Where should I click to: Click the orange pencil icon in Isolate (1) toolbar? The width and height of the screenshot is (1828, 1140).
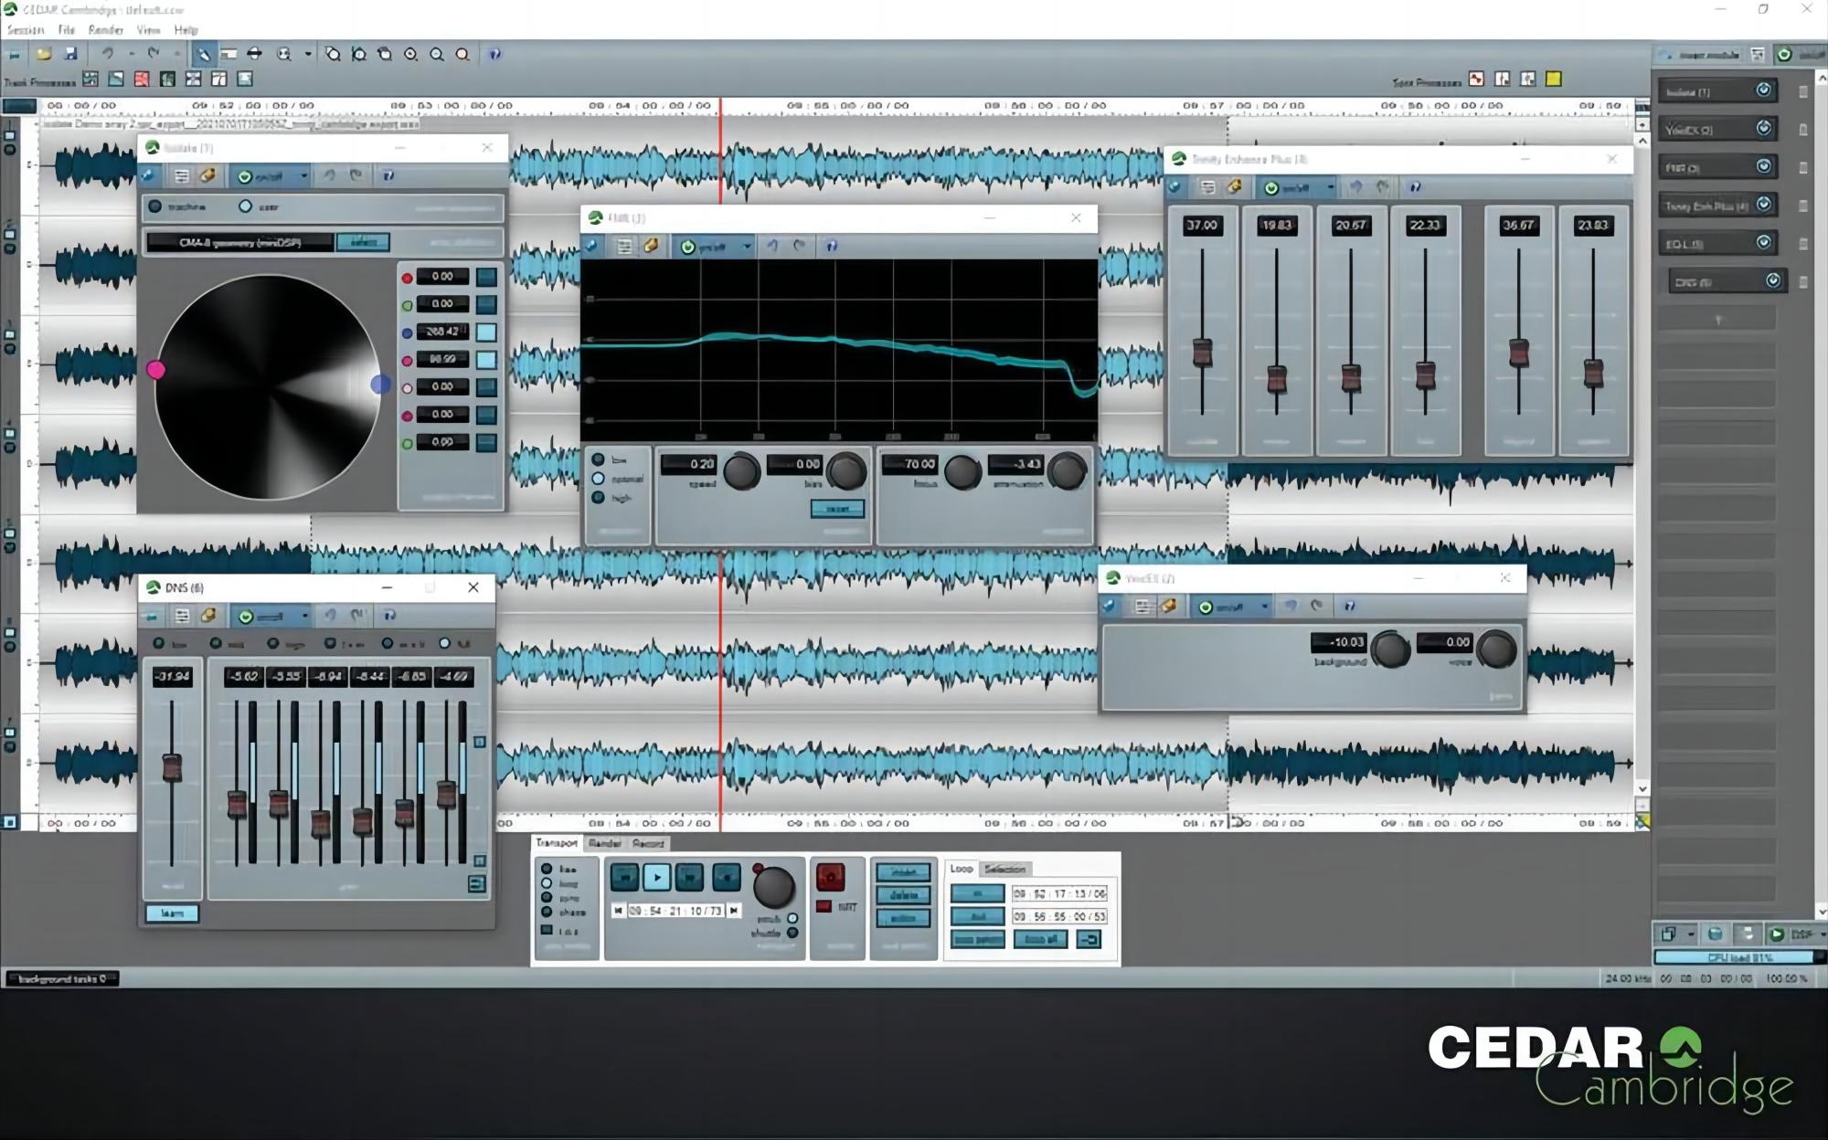(x=207, y=175)
